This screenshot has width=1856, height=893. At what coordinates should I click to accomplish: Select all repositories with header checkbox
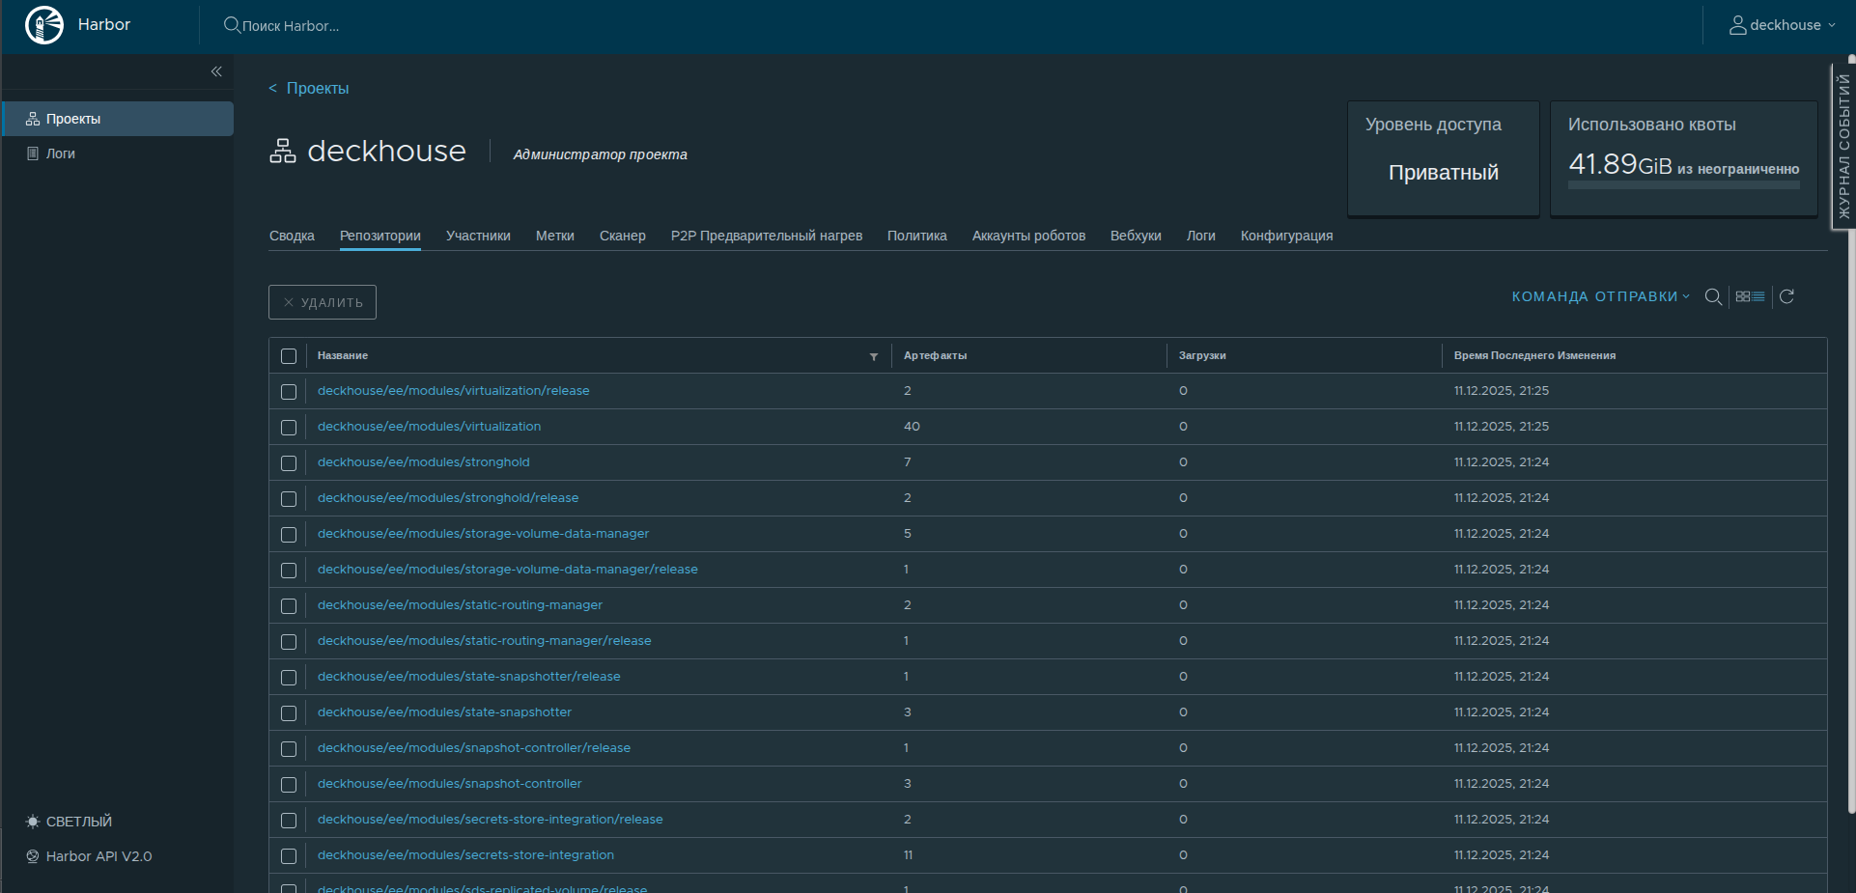tap(289, 356)
